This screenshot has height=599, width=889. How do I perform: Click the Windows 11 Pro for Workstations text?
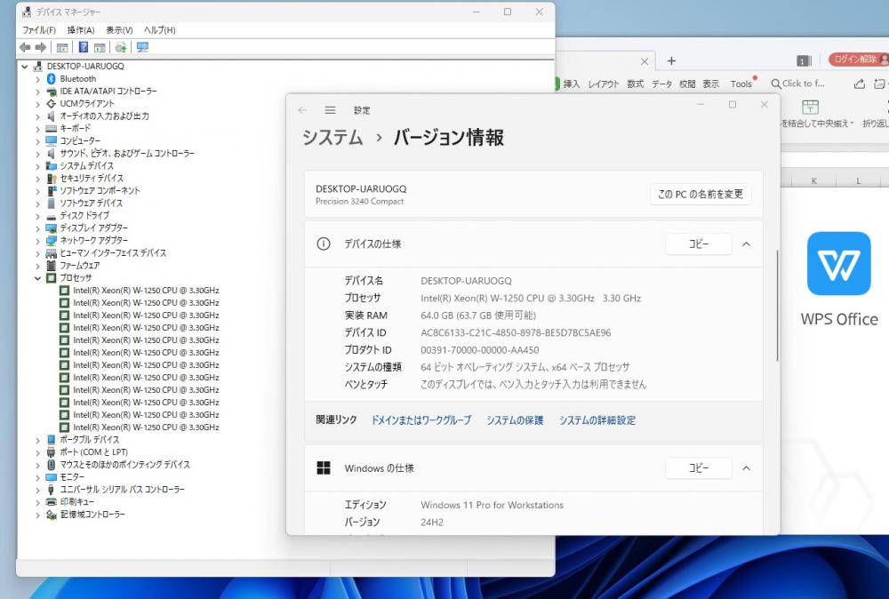pyautogui.click(x=493, y=505)
